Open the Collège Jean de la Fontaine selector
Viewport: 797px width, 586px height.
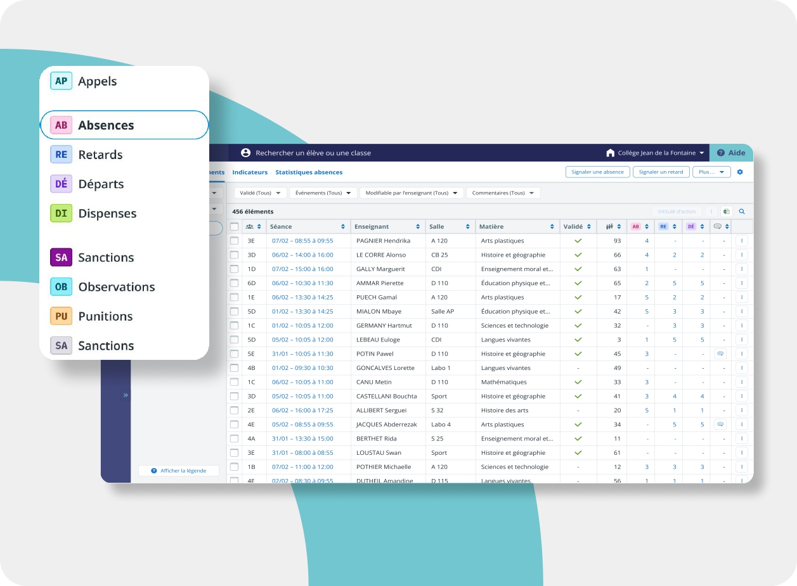[x=655, y=153]
